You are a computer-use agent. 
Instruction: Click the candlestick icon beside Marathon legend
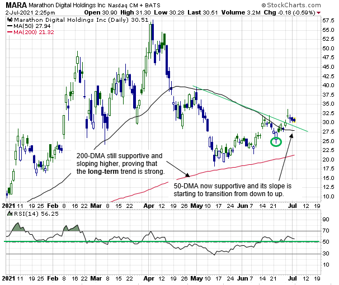pyautogui.click(x=10, y=20)
